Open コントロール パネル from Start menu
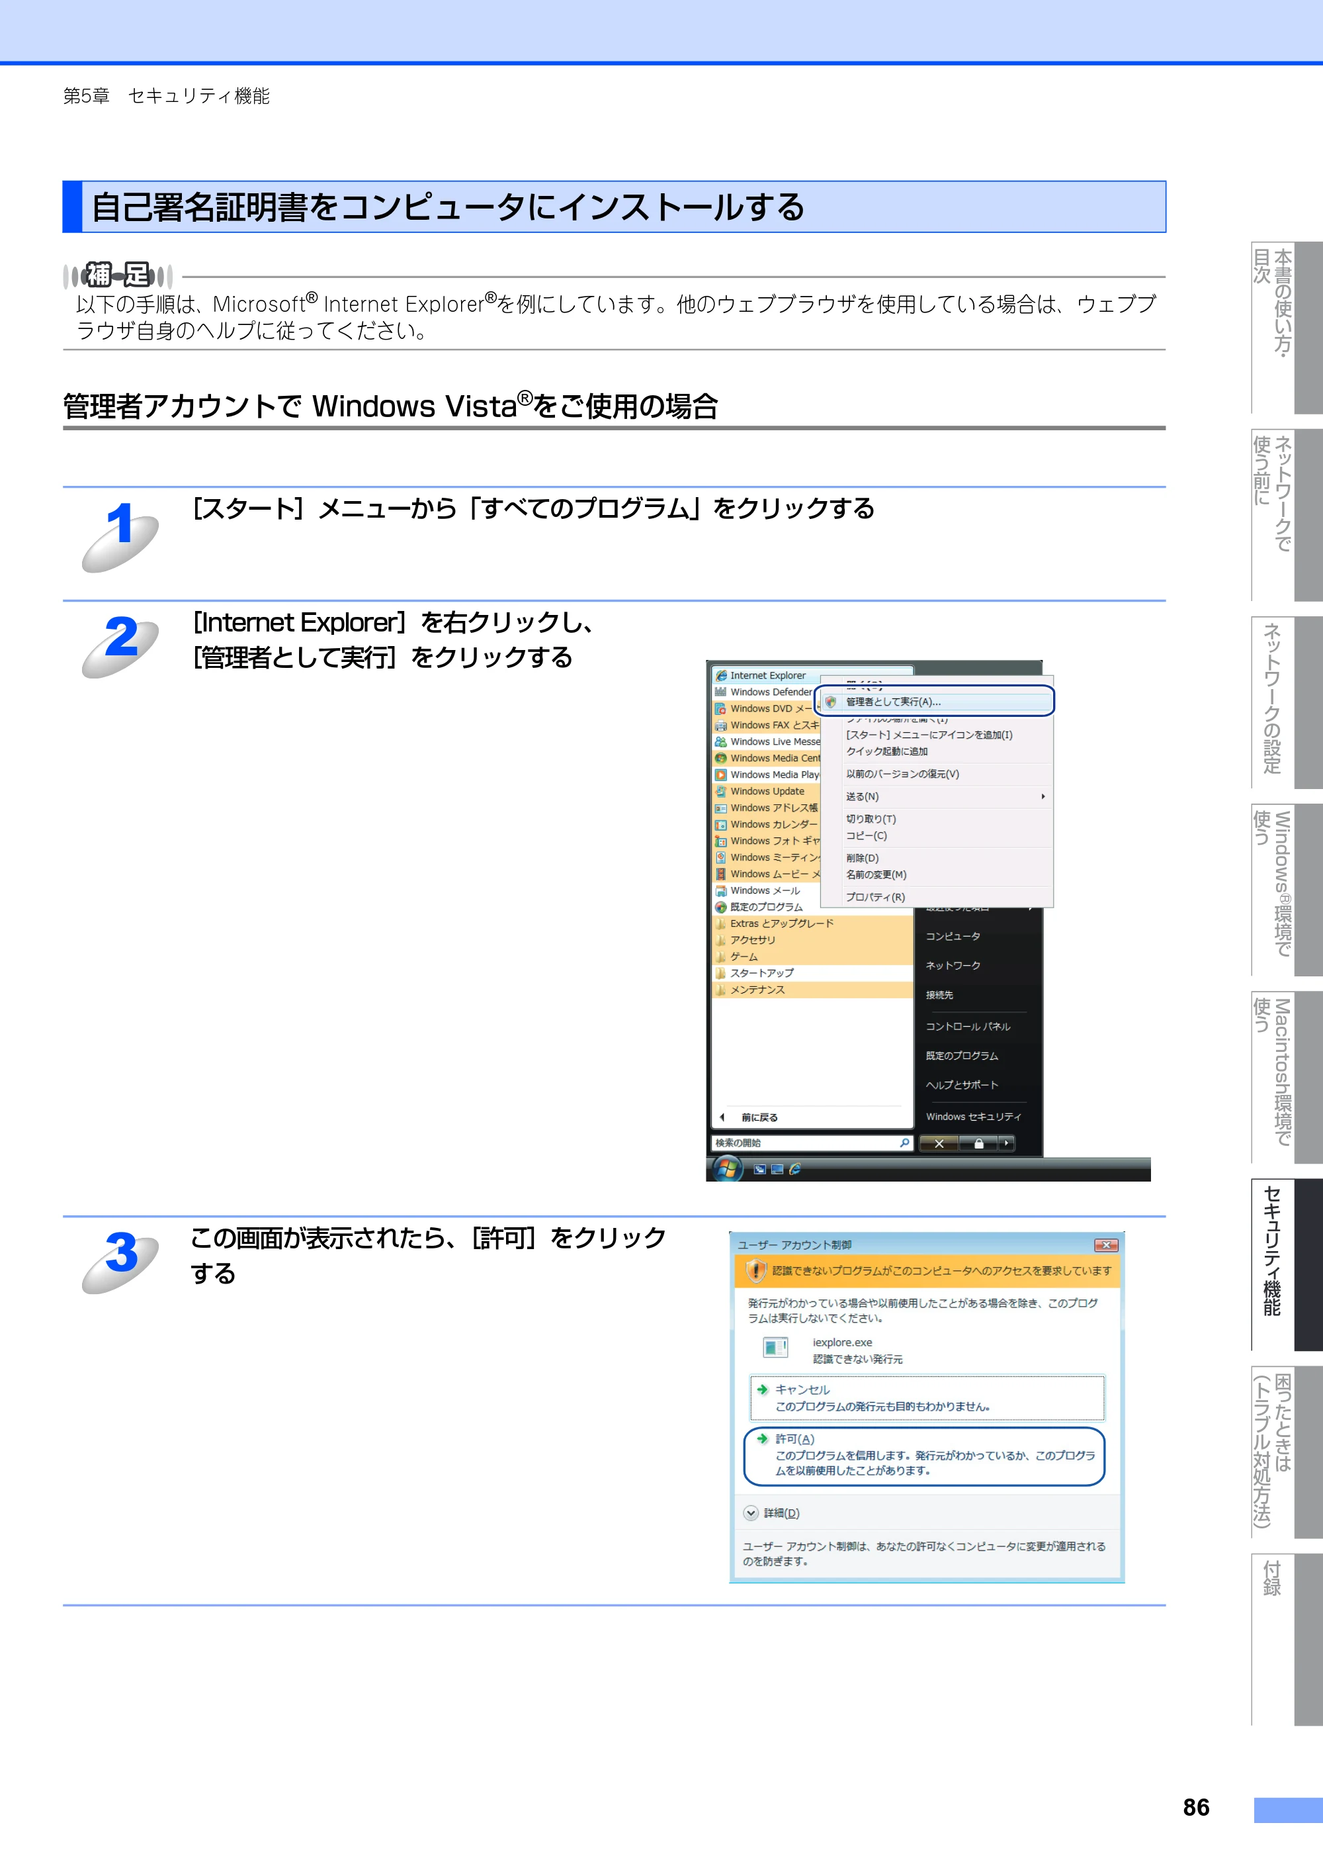The height and width of the screenshot is (1874, 1323). (x=968, y=1027)
